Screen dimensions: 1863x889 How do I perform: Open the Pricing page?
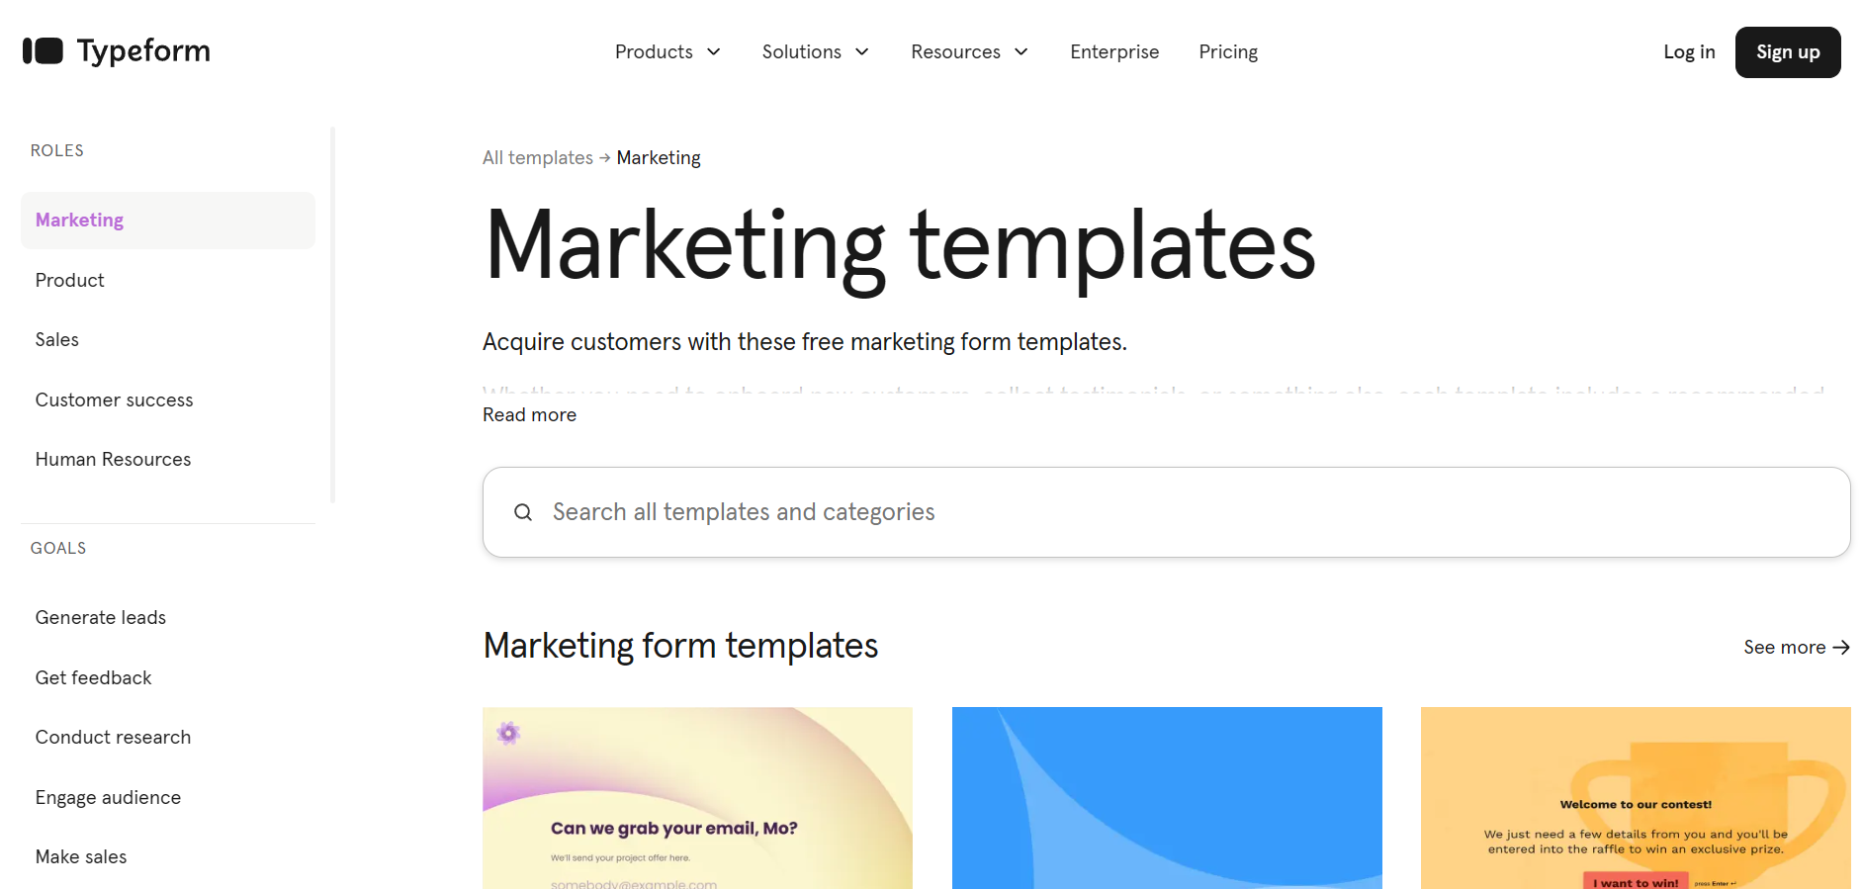(x=1228, y=52)
